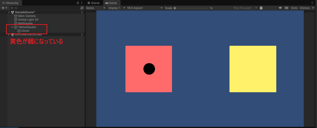Collapse the YellowSquare tree node
The width and height of the screenshot is (317, 128).
(x=12, y=27)
